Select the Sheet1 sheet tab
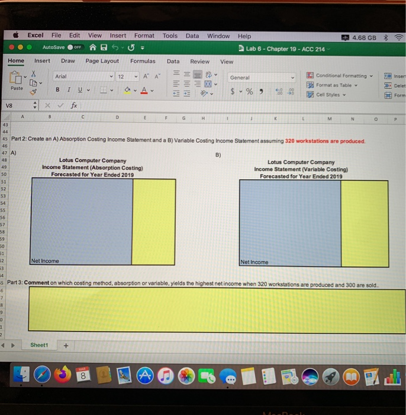 [39, 345]
